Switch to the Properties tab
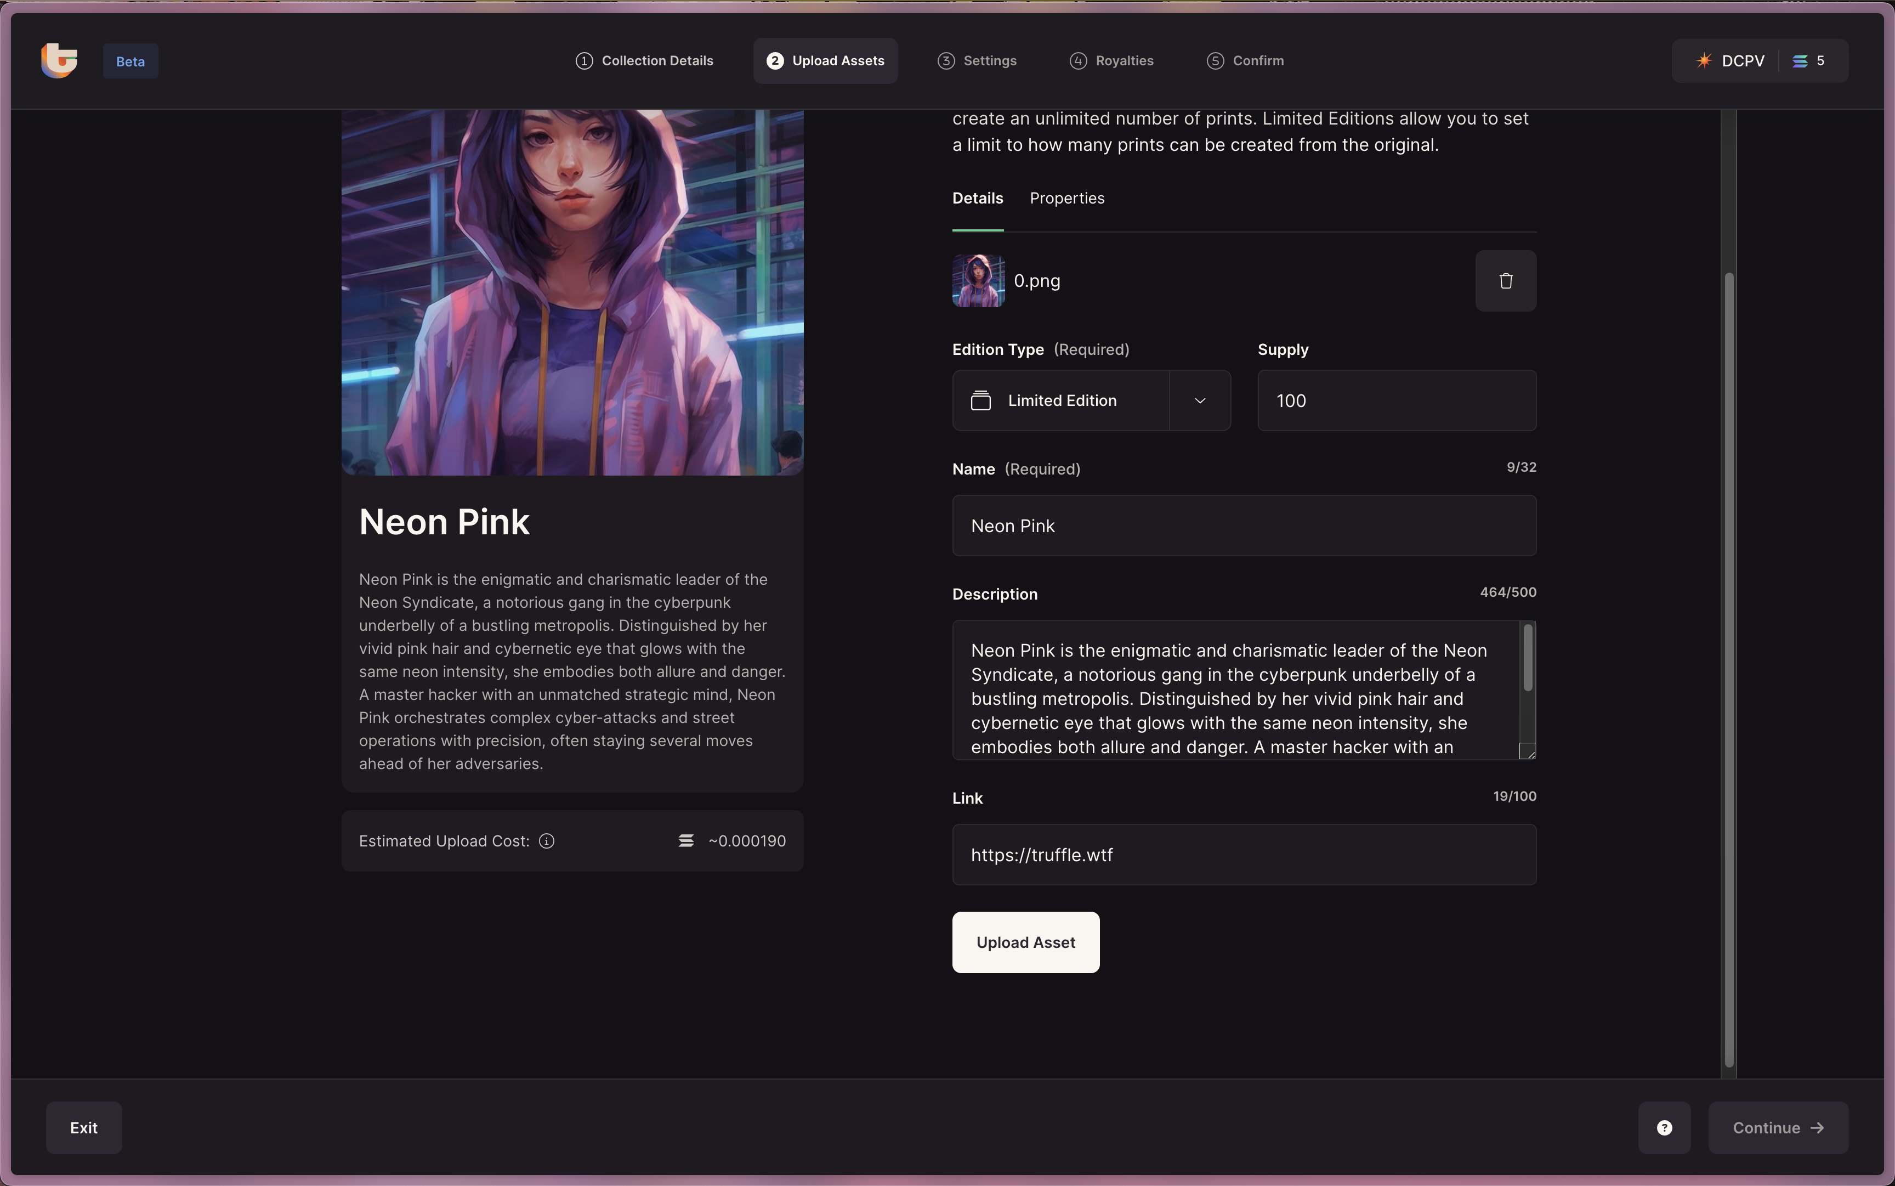Screen dimensions: 1895x1186 tap(1066, 199)
